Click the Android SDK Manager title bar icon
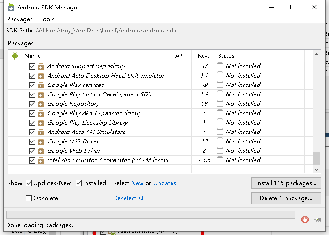This screenshot has width=329, height=235. point(11,7)
